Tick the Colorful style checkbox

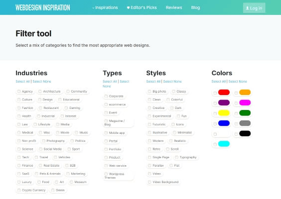(168, 99)
